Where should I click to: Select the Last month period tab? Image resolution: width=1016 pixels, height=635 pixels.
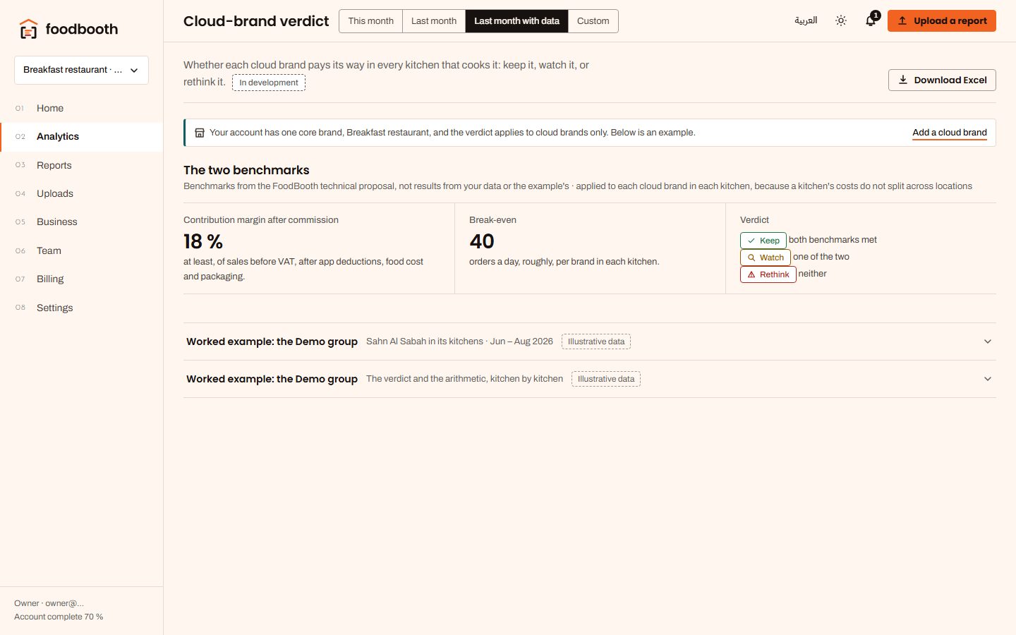tap(434, 21)
